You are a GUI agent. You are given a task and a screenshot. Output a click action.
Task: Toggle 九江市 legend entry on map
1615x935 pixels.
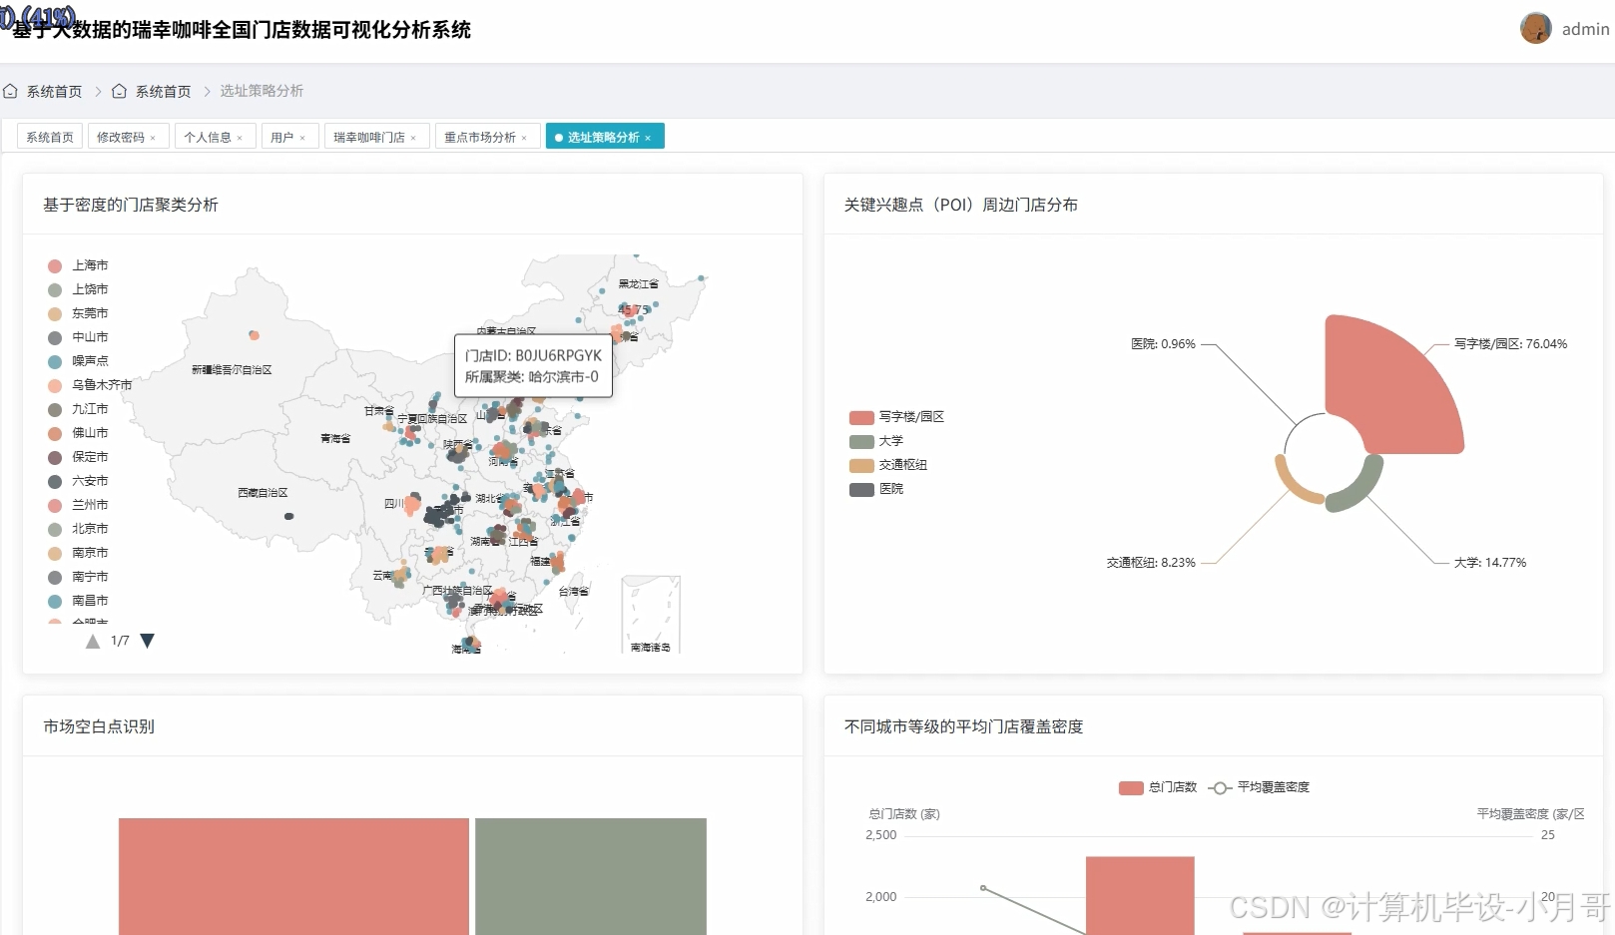click(x=78, y=409)
